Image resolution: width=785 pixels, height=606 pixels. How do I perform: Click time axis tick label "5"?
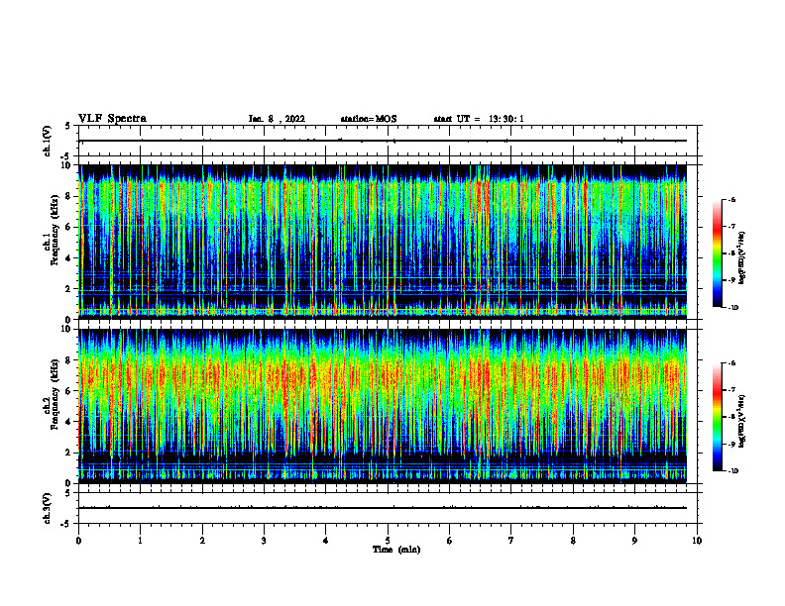(388, 541)
